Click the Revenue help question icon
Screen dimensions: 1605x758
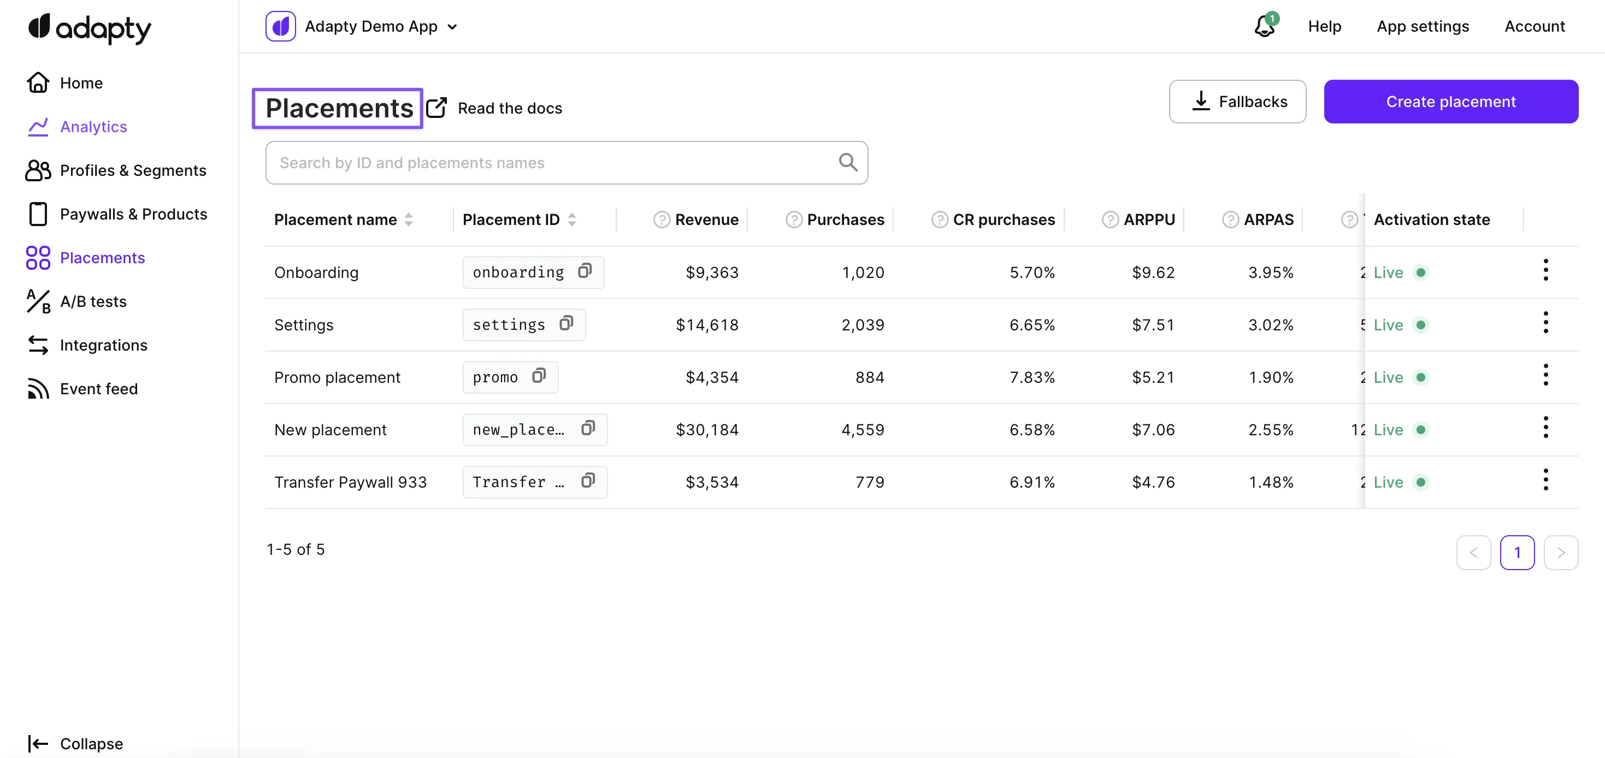click(x=661, y=220)
